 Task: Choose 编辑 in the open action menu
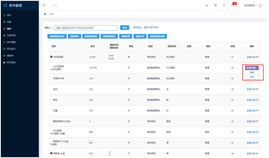(x=252, y=73)
